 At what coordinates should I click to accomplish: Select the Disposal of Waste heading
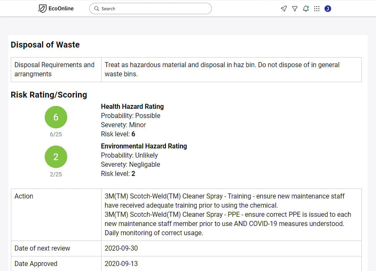[x=45, y=45]
